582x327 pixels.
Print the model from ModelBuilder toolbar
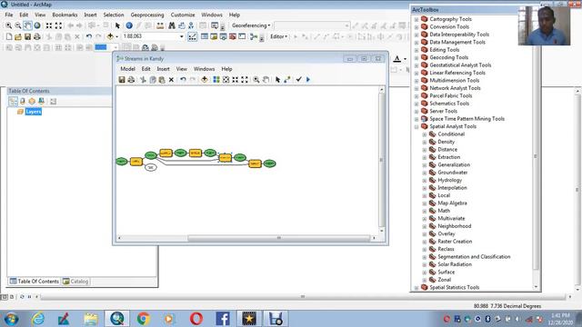[x=131, y=80]
